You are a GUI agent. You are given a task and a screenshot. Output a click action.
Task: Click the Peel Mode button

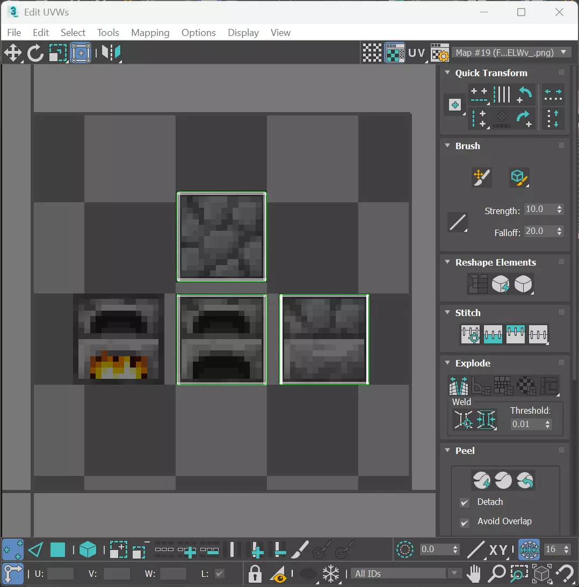click(503, 480)
